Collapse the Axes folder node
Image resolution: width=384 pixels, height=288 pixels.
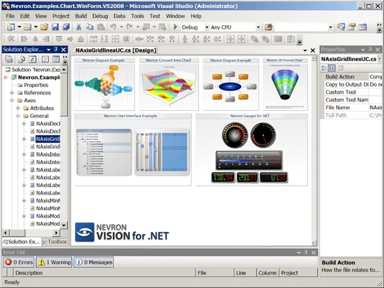coord(12,101)
